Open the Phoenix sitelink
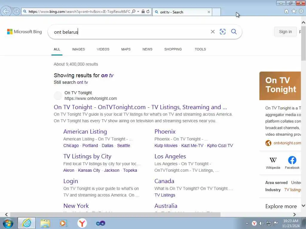 [x=165, y=131]
